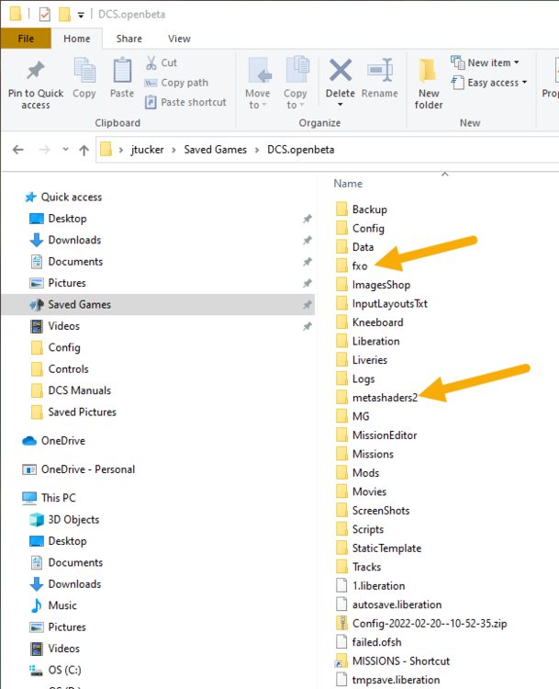
Task: Open the Quick Access Toolbar customize arrow
Action: coord(81,15)
